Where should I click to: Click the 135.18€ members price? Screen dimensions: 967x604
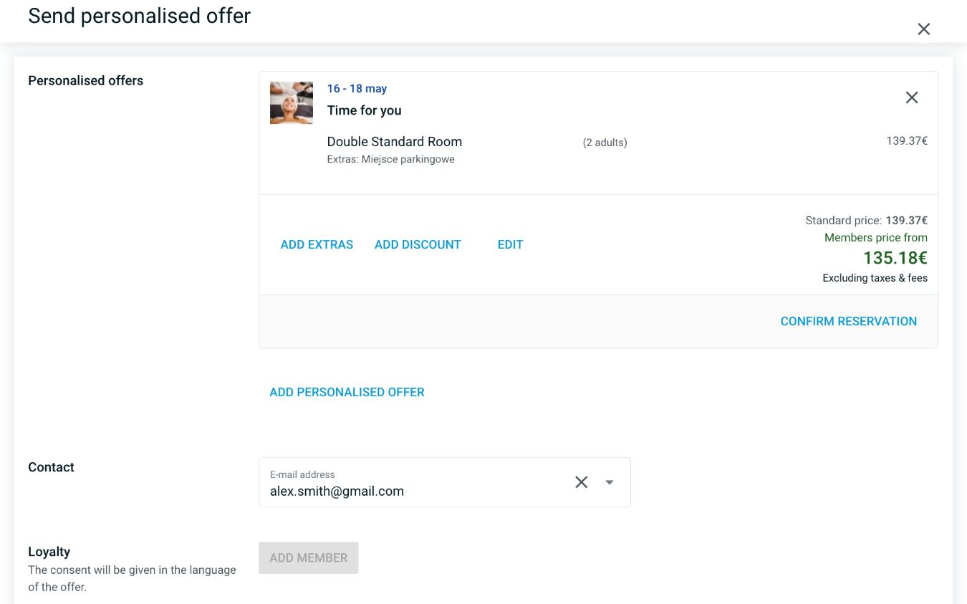pos(895,258)
